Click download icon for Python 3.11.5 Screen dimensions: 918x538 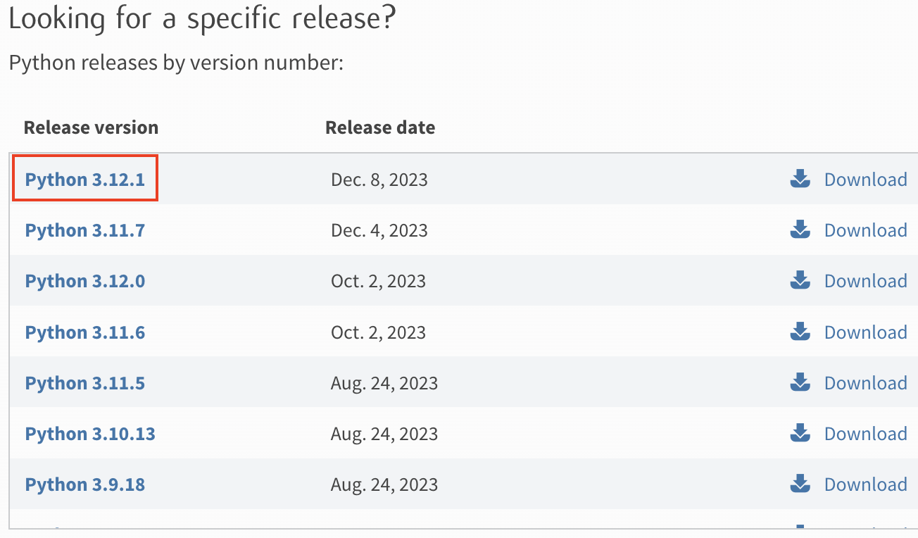tap(800, 383)
